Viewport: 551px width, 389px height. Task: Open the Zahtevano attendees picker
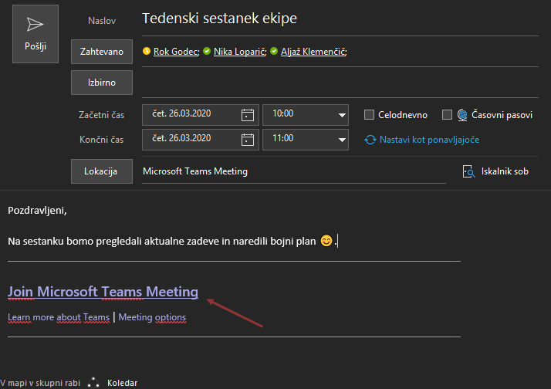102,52
